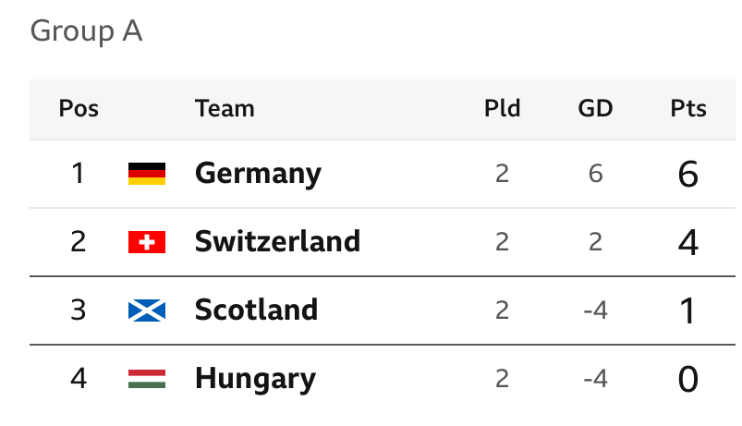Click the Hungary flag icon

click(147, 379)
